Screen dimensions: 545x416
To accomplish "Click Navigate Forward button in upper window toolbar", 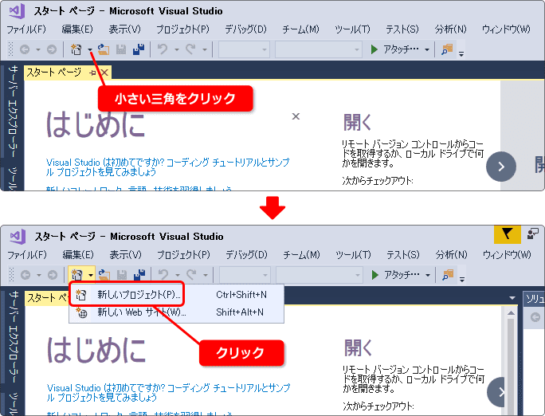I will pyautogui.click(x=52, y=49).
